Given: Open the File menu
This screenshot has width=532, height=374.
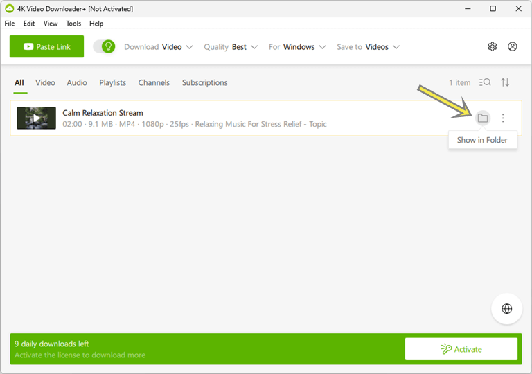Looking at the screenshot, I should click(x=10, y=24).
